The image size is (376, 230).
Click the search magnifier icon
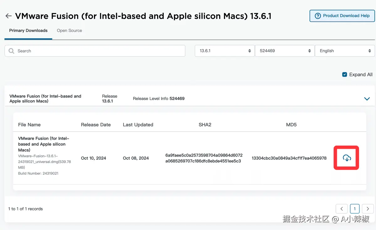click(12, 51)
